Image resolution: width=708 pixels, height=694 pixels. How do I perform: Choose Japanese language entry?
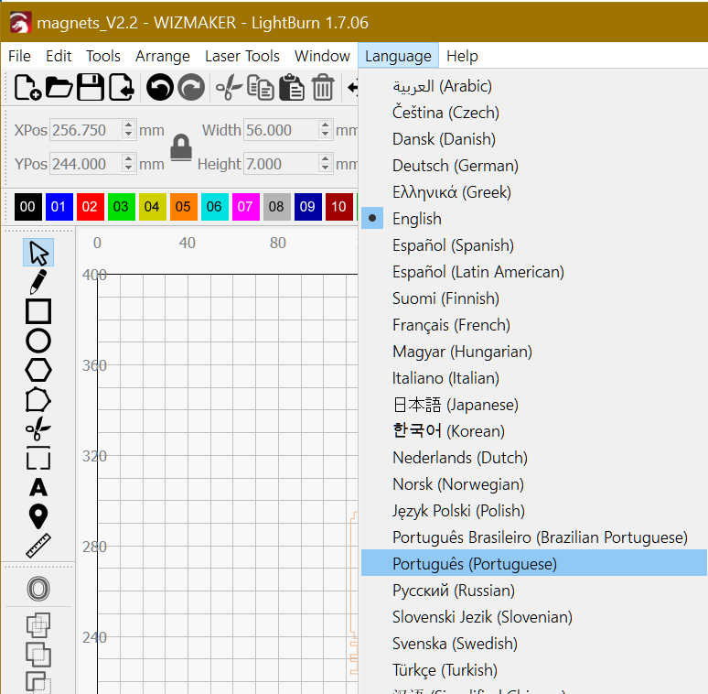pos(533,405)
